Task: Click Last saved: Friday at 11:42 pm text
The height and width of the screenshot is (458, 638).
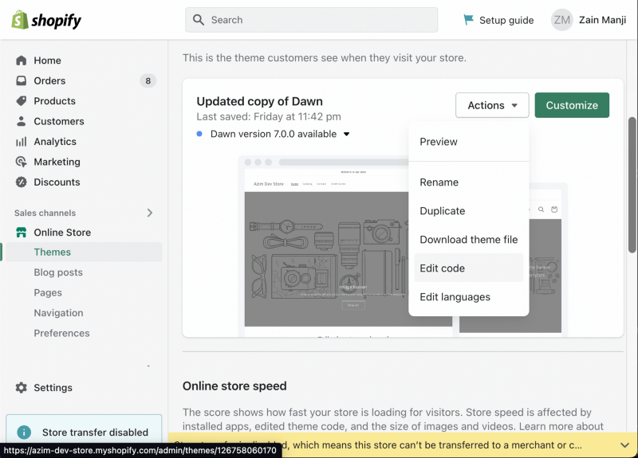Action: tap(269, 116)
